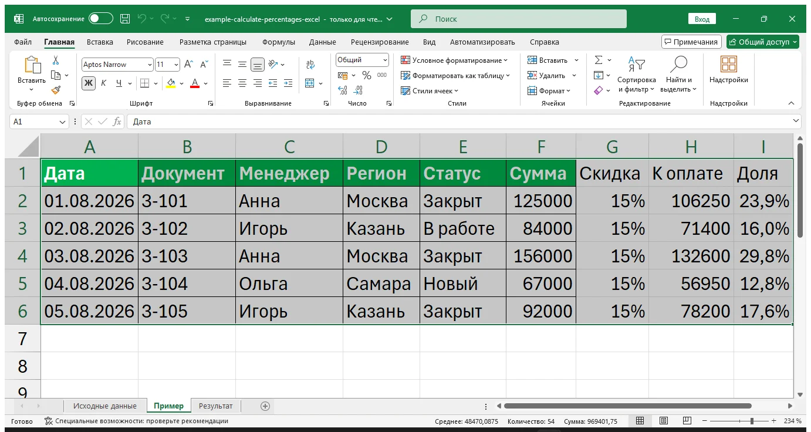The height and width of the screenshot is (432, 811).
Task: Expand Условное форматирование menu
Action: [454, 60]
